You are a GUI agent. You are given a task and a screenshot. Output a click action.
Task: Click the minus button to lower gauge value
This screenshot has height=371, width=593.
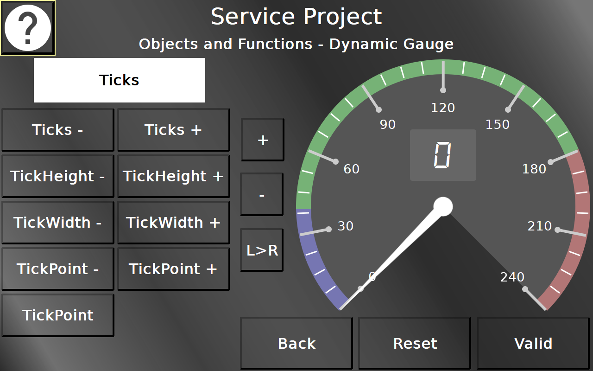[x=262, y=195]
